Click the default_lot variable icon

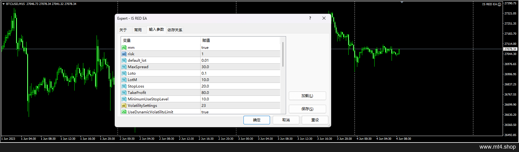(x=124, y=60)
